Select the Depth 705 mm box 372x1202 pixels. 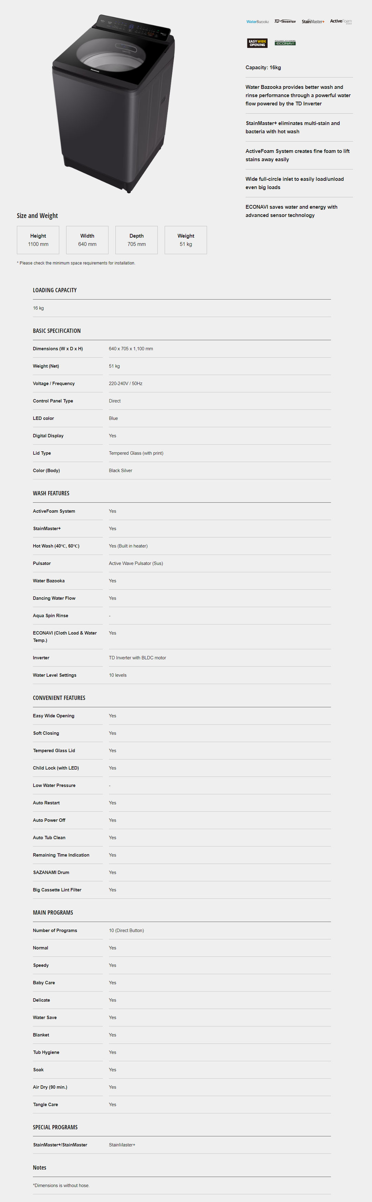137,240
